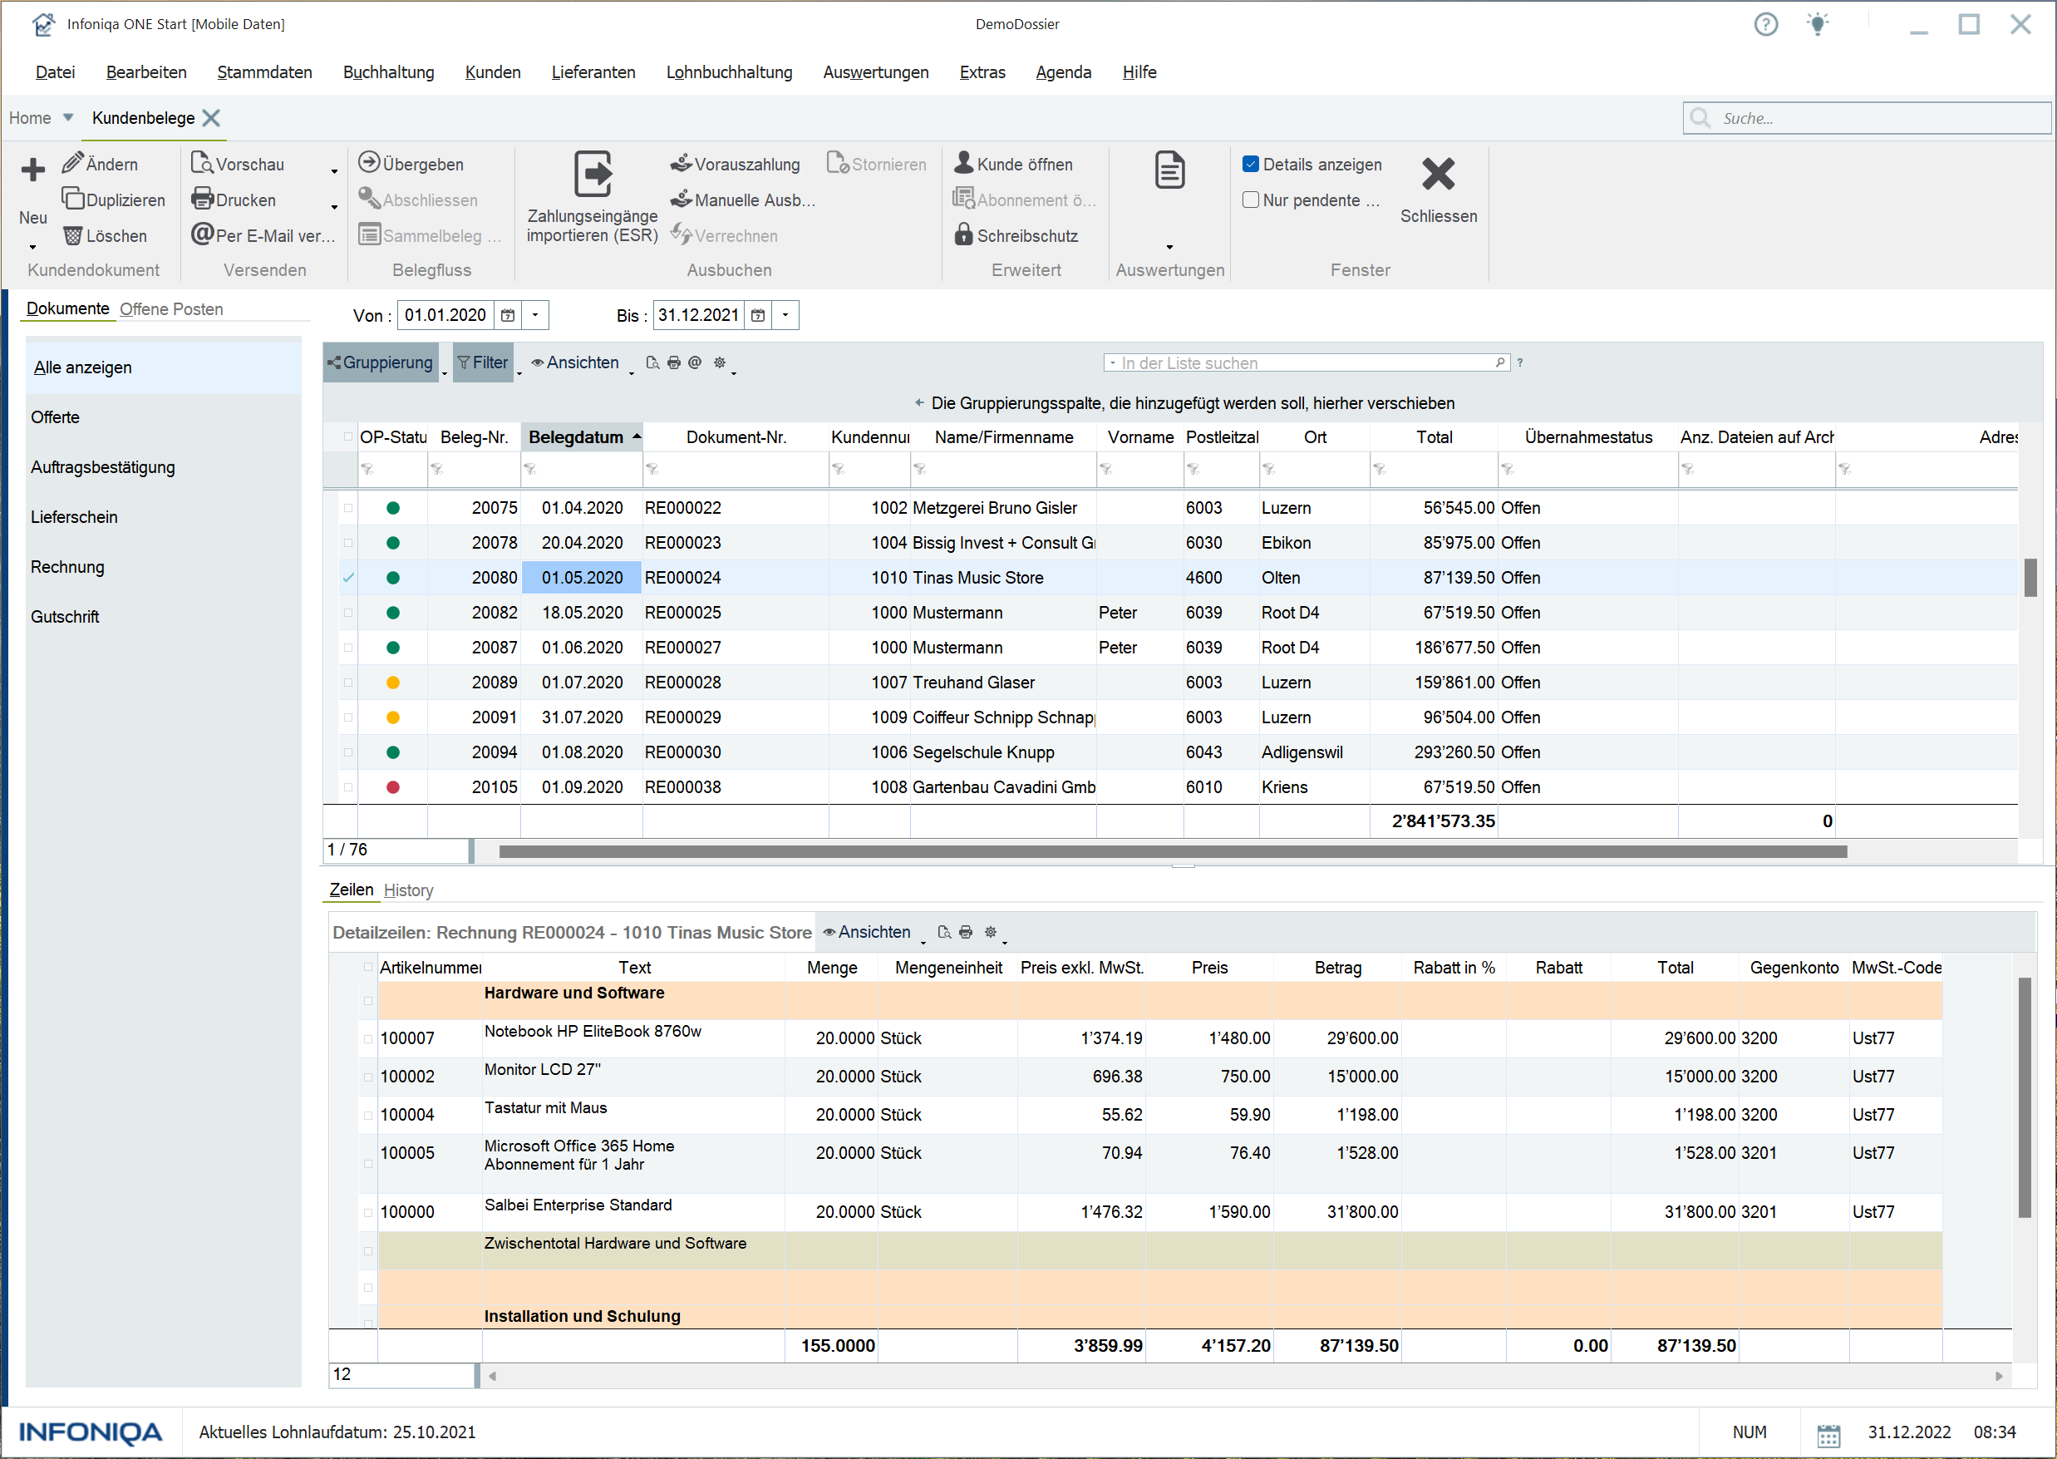This screenshot has height=1459, width=2057.
Task: Open the Von date dropdown arrow
Action: click(x=535, y=314)
